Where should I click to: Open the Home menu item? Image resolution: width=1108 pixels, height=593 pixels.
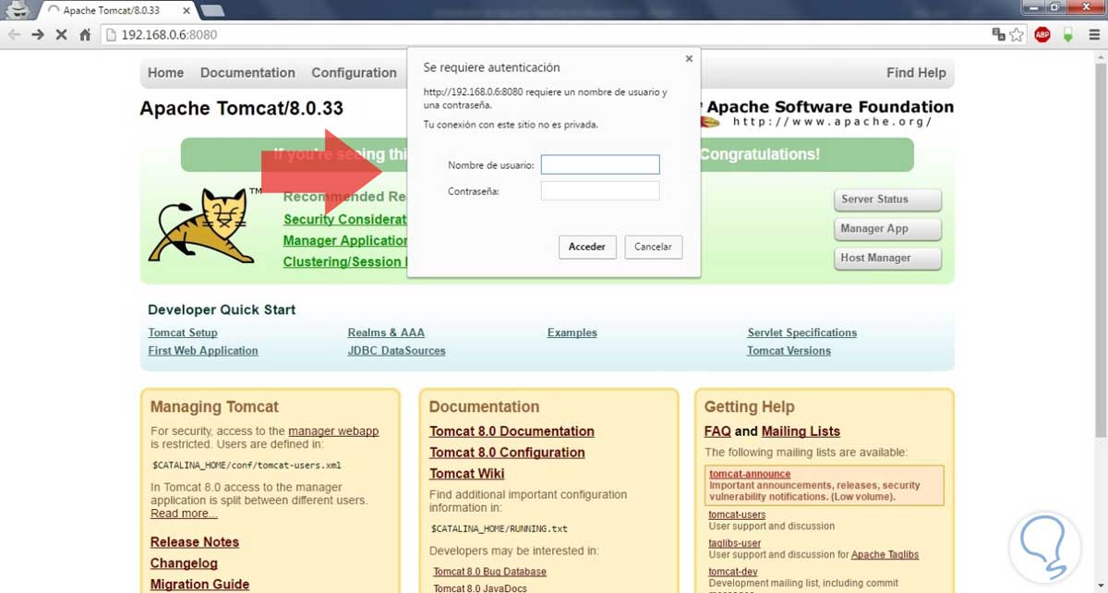(166, 73)
